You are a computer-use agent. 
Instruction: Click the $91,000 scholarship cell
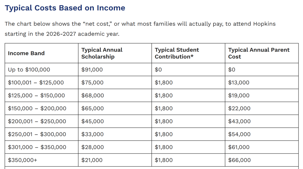(92, 70)
